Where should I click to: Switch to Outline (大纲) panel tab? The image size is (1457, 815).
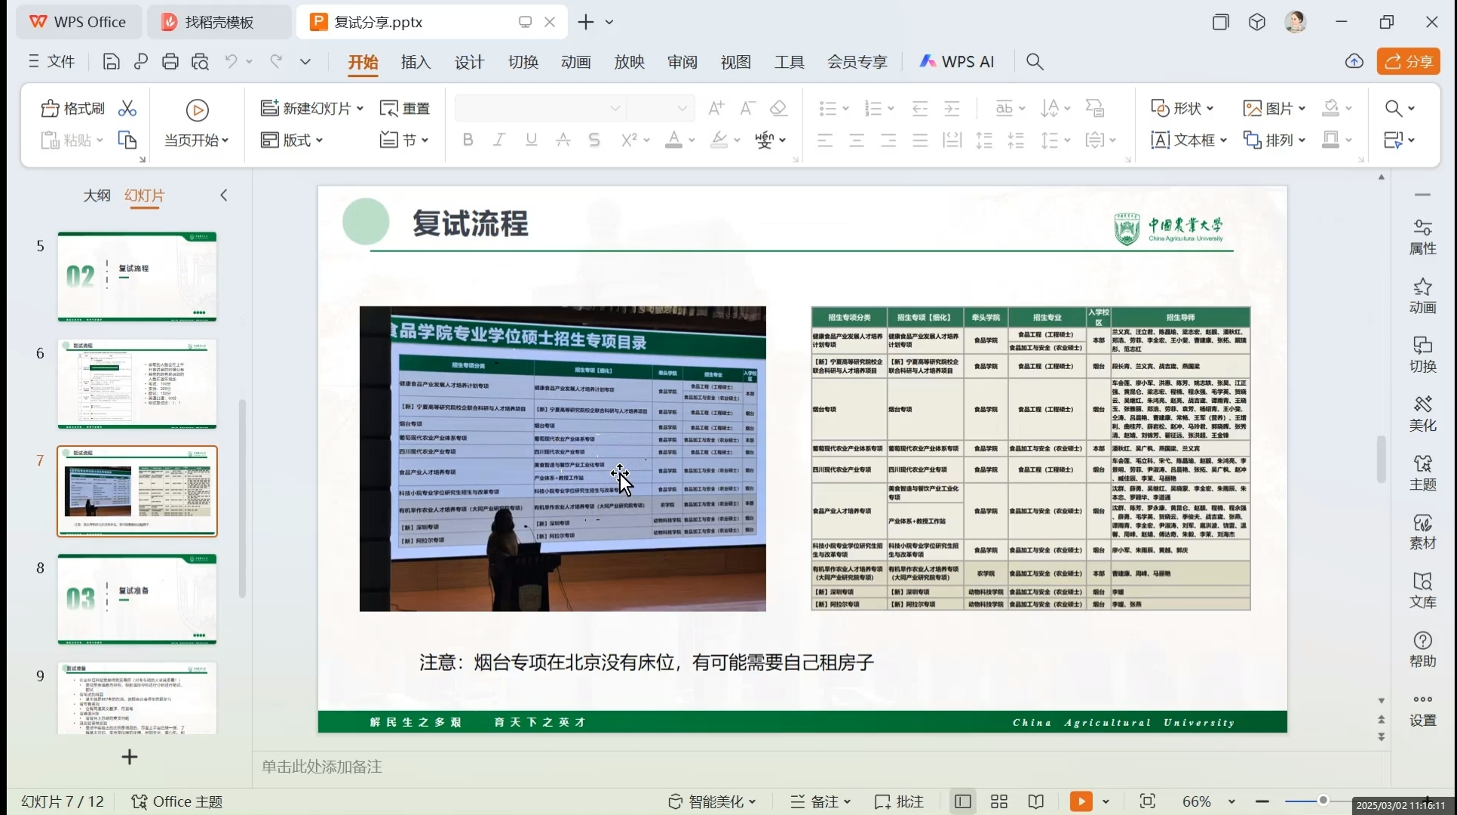pyautogui.click(x=97, y=195)
